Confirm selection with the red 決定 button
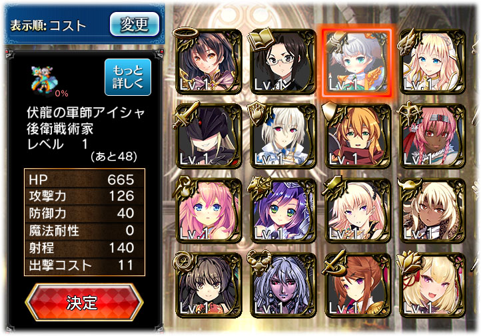Image resolution: width=481 pixels, height=336 pixels. [x=83, y=302]
